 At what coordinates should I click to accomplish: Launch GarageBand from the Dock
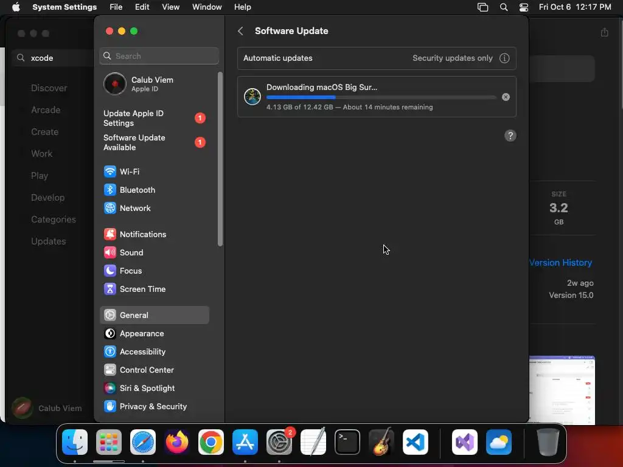tap(381, 442)
